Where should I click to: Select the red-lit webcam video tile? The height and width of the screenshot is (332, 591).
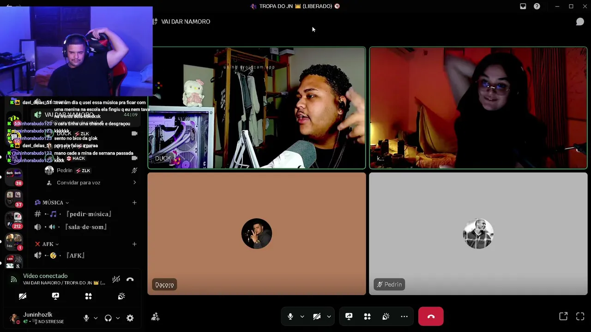click(x=478, y=108)
